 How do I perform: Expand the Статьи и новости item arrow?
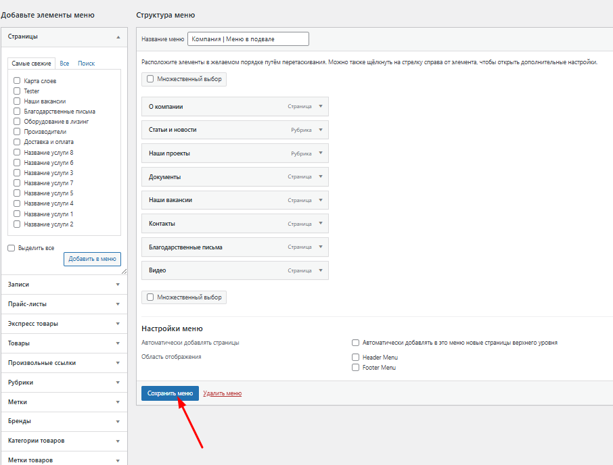click(321, 130)
